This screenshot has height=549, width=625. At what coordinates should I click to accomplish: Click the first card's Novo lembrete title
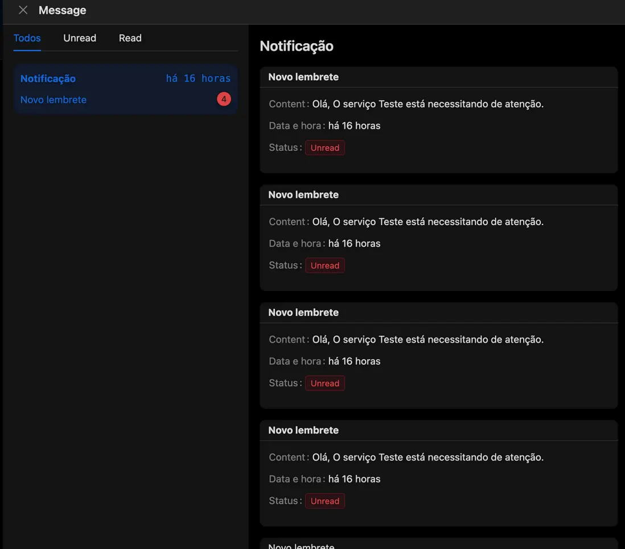[303, 77]
